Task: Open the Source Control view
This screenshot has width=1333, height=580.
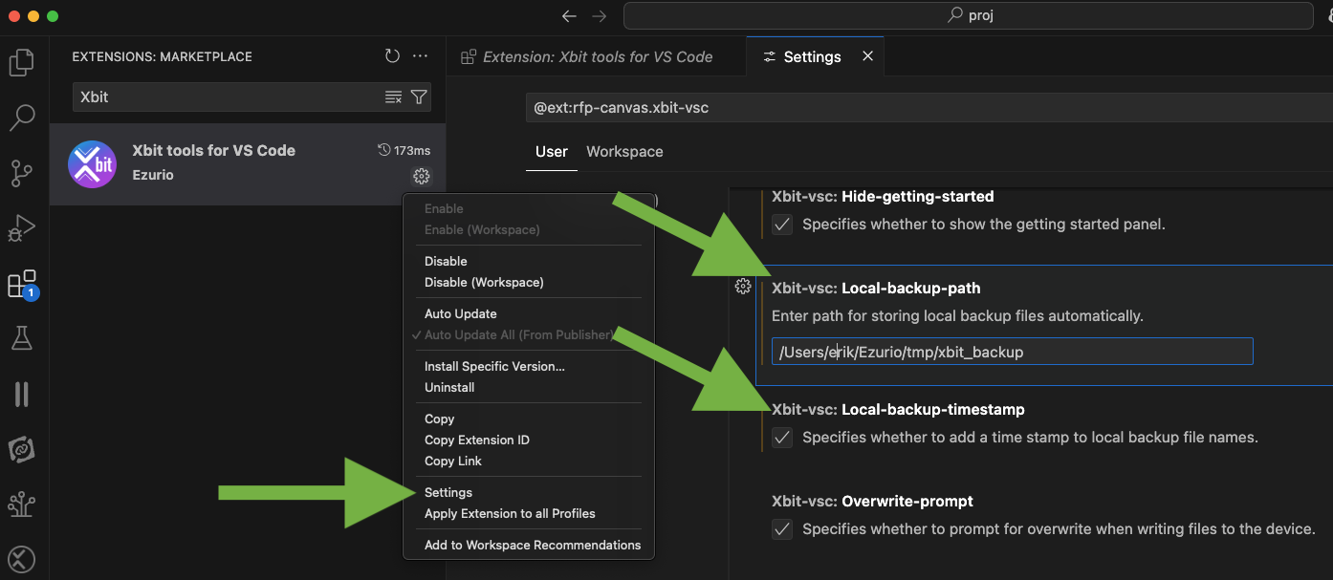Action: click(21, 174)
